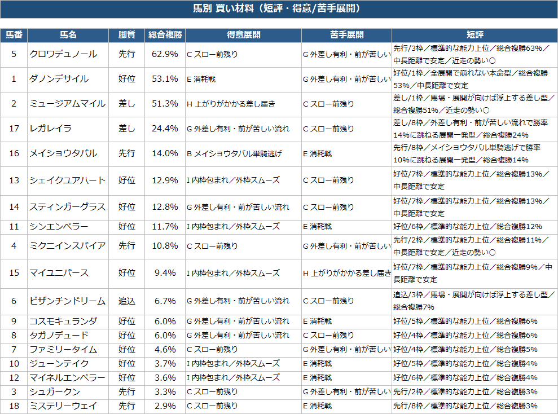The width and height of the screenshot is (558, 414).
Task: Click the 12.9% win rate value
Action: (165, 180)
